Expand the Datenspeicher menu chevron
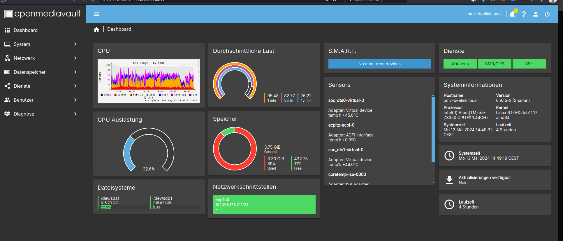 pos(75,72)
